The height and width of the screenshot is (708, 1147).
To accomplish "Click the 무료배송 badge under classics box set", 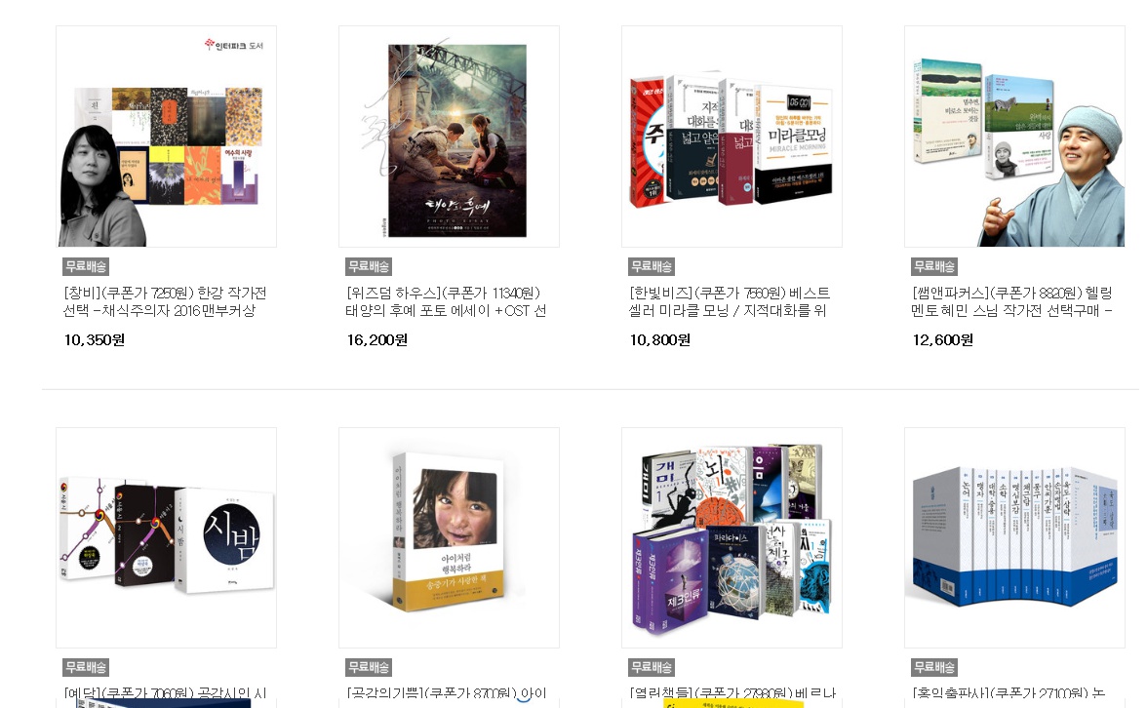I will click(x=934, y=667).
